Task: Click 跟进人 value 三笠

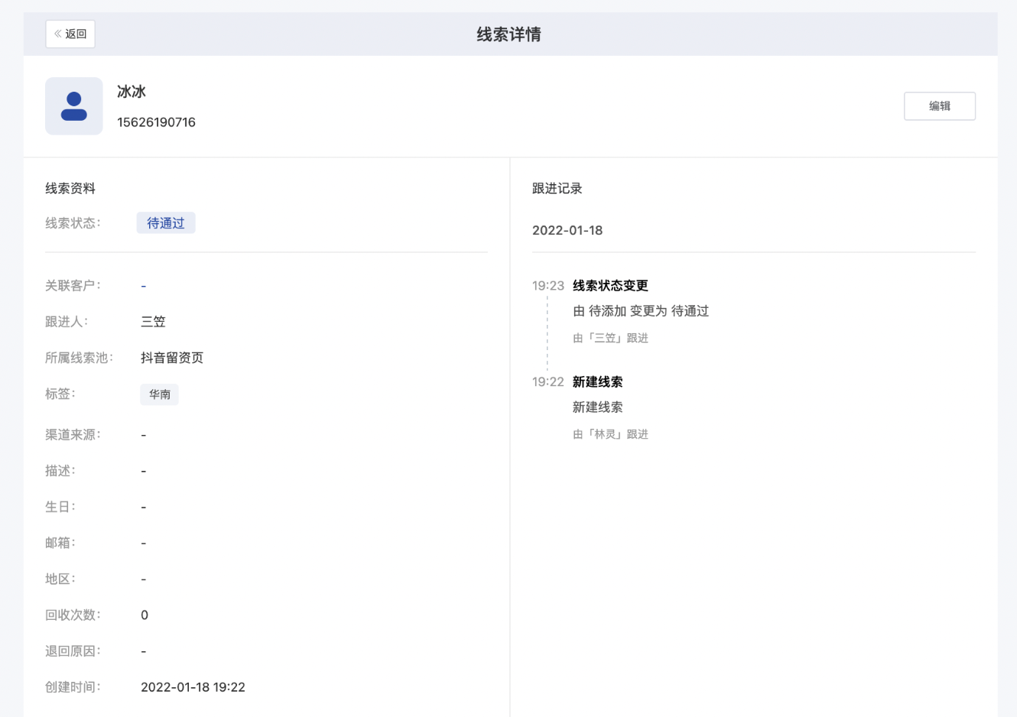Action: [153, 322]
